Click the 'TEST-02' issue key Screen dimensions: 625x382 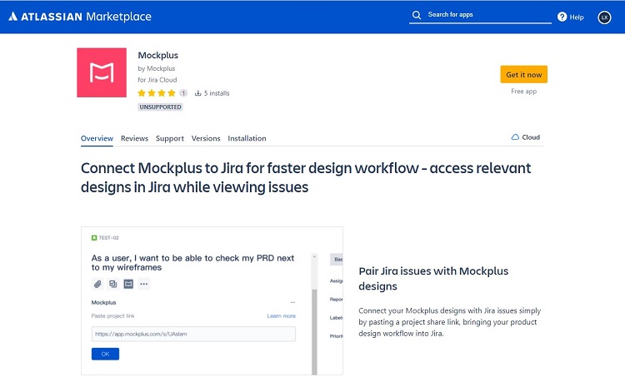(109, 237)
